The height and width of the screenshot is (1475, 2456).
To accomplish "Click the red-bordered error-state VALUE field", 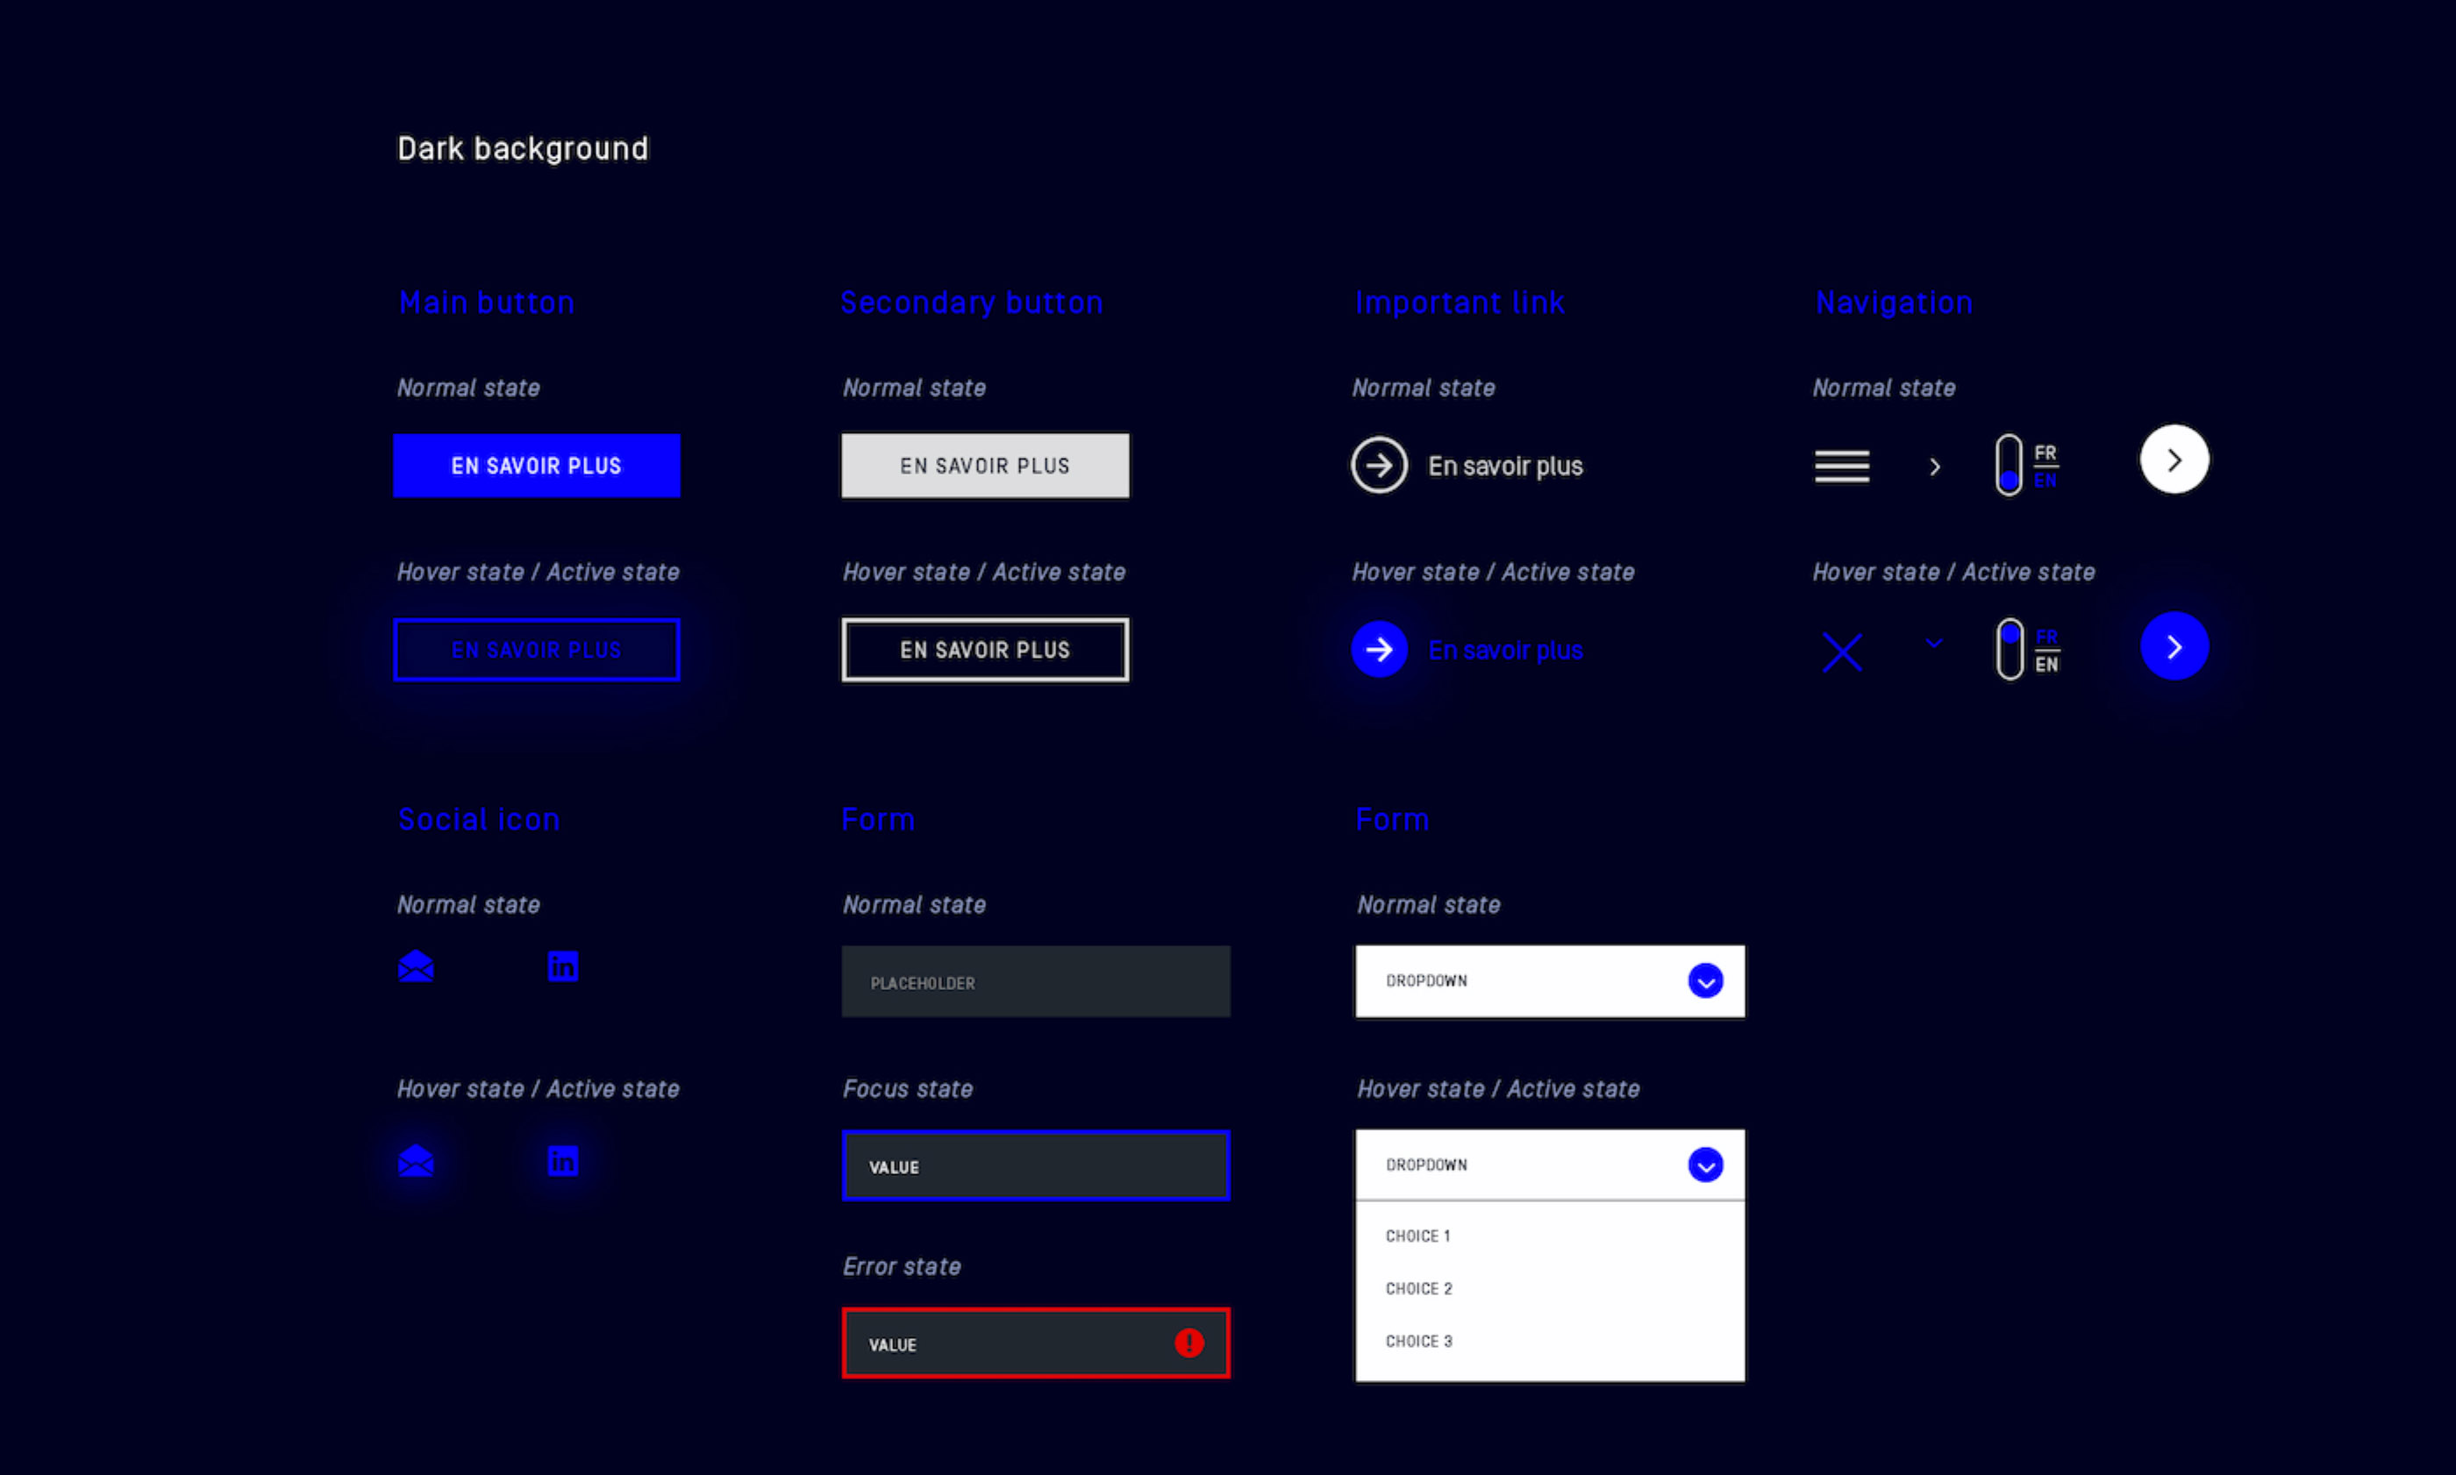I will [x=1036, y=1343].
